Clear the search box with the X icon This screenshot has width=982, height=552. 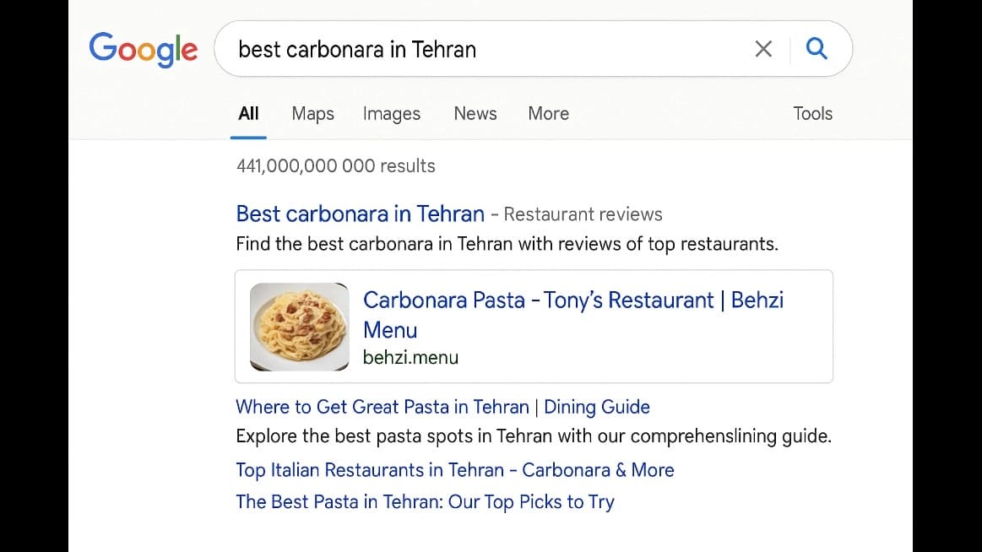(762, 49)
